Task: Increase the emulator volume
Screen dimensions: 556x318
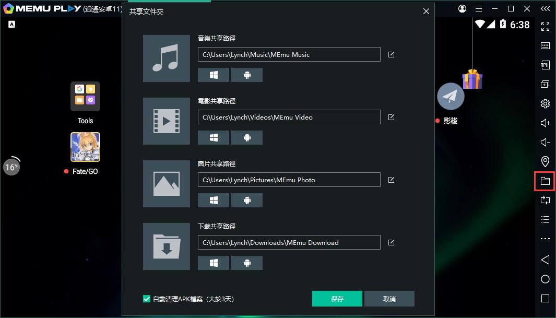Action: tap(545, 123)
